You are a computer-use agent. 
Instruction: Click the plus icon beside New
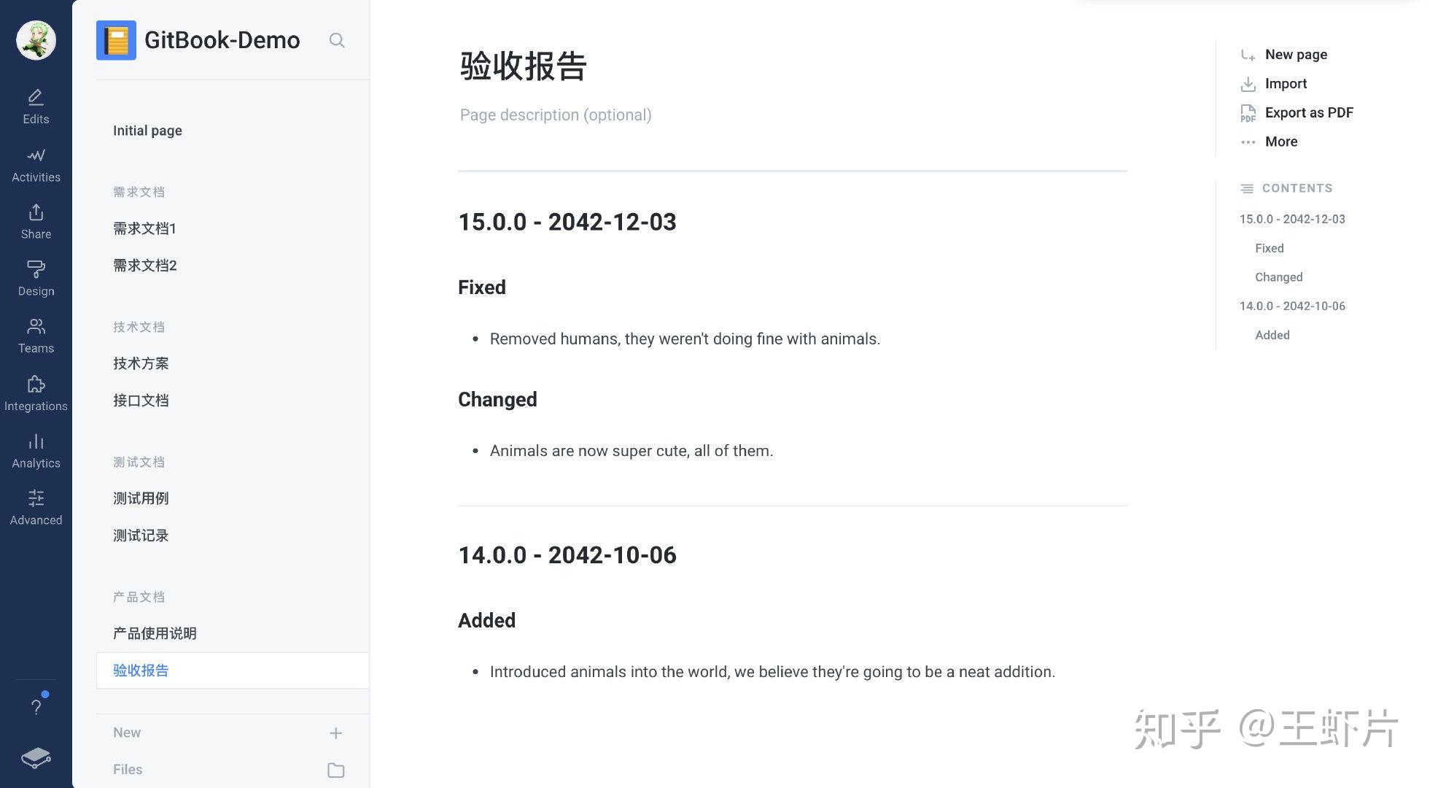pos(335,733)
